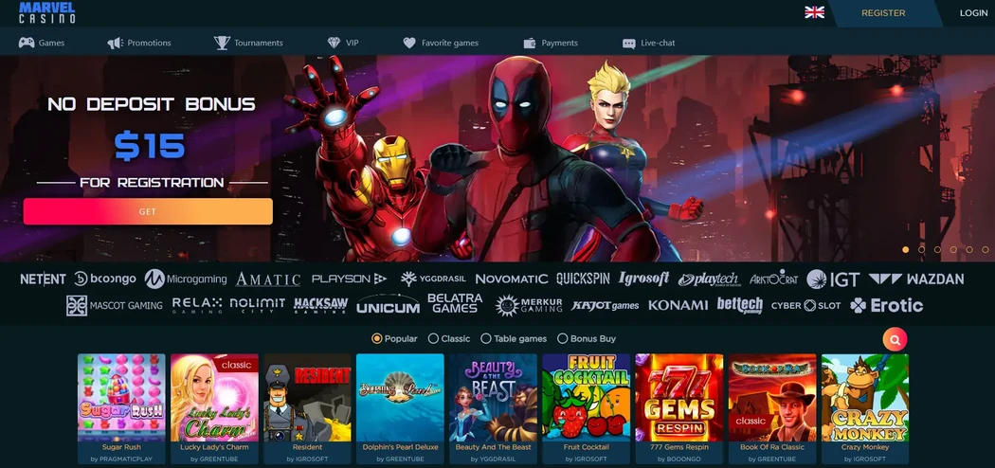Open the VIP menu label
Screen dimensions: 995x468
click(x=353, y=44)
